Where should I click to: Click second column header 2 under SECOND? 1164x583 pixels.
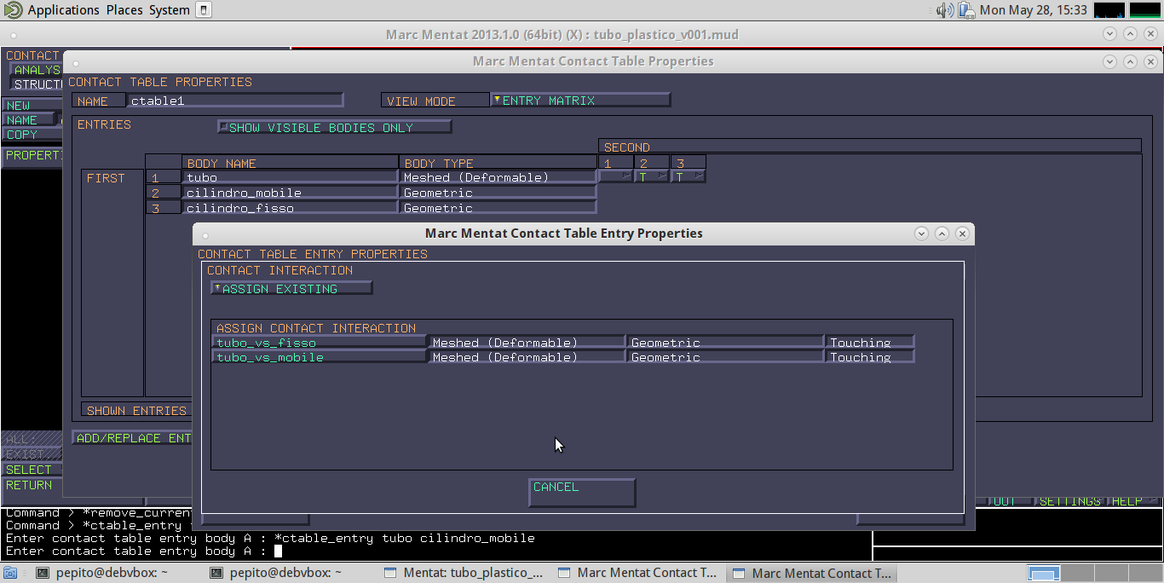point(652,163)
